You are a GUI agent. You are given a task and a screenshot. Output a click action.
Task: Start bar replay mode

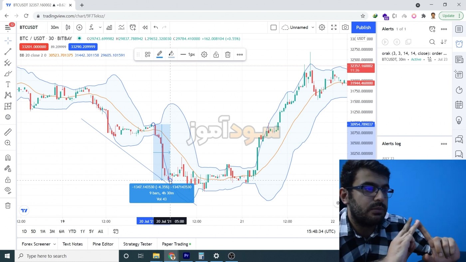click(x=145, y=28)
